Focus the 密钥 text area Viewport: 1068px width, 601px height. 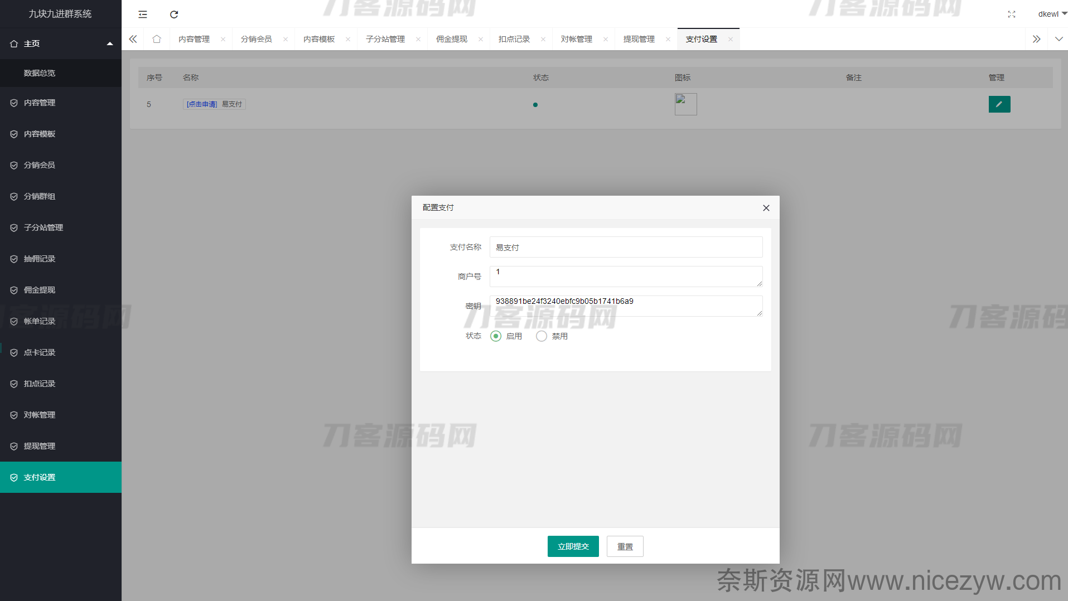(626, 306)
